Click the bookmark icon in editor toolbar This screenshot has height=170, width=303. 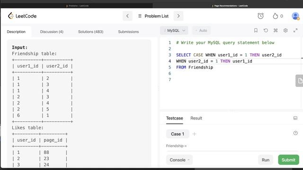click(x=256, y=30)
